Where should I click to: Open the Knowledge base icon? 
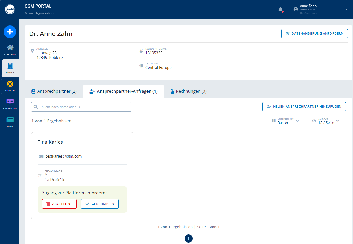tap(10, 103)
